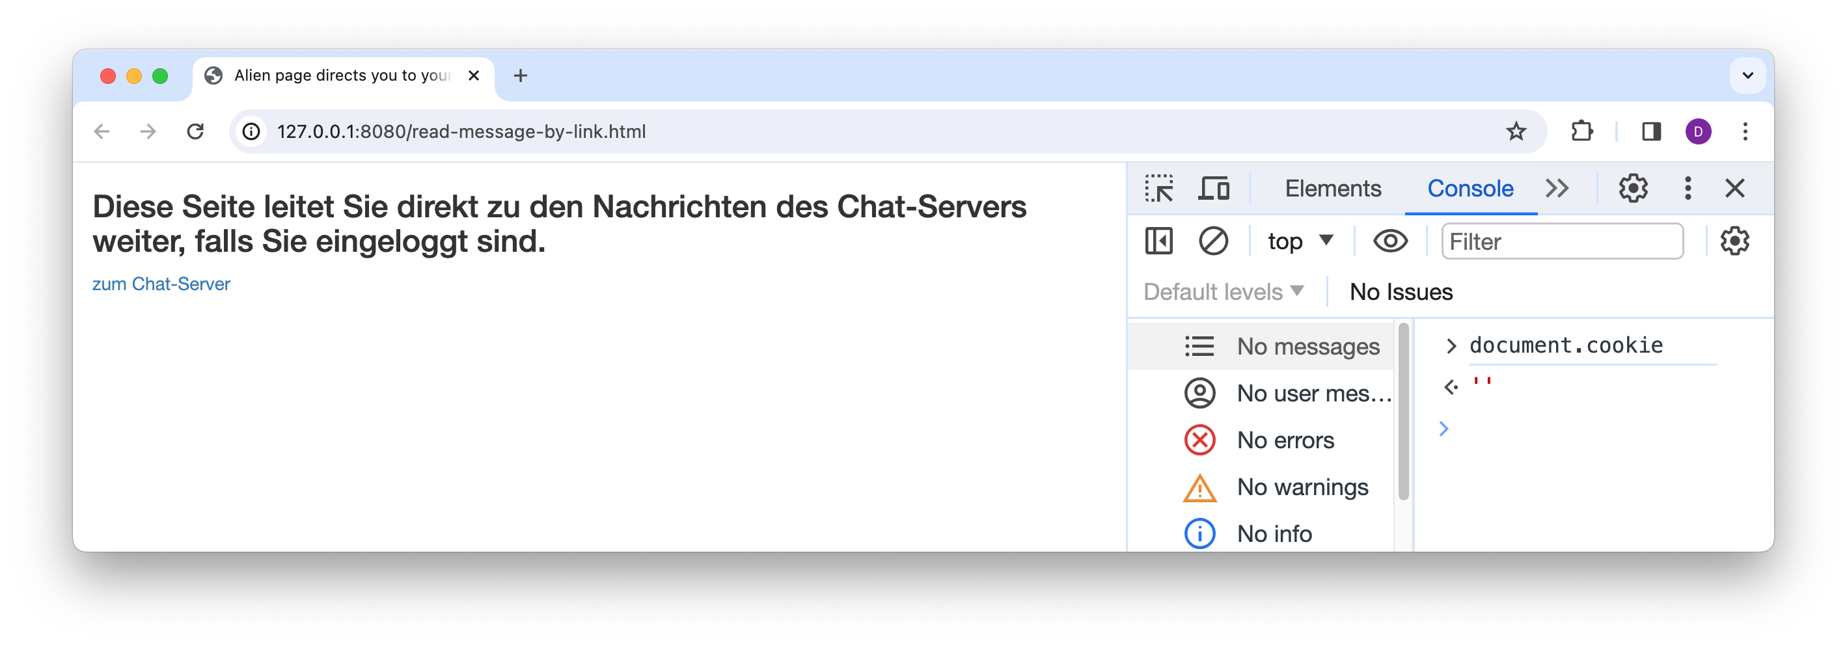Click the address bar URL
Screen dimensions: 1847x648
(x=461, y=131)
